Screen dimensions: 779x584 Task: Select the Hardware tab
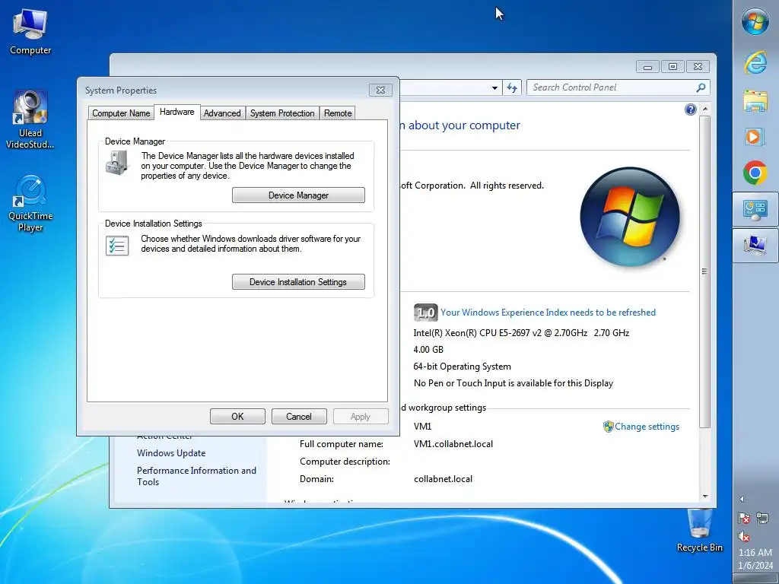[x=176, y=113]
